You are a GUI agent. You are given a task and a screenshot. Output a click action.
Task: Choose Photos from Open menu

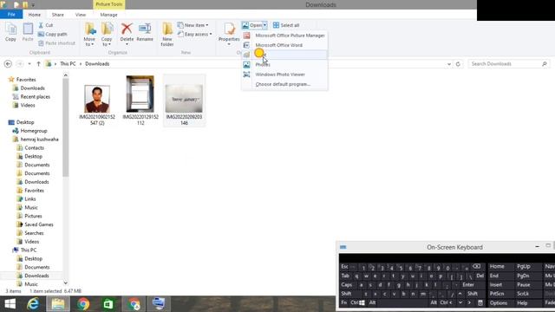(285, 65)
